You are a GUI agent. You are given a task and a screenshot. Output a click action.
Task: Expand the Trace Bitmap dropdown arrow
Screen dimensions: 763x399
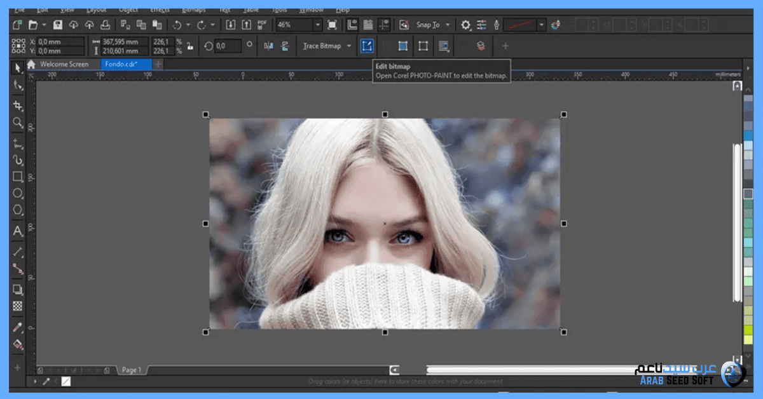click(349, 46)
